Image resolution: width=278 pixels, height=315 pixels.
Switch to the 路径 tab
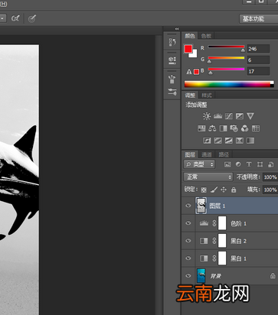pos(224,154)
